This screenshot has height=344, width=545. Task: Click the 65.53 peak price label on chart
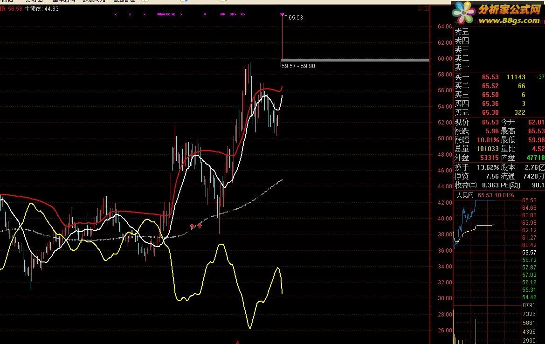click(296, 17)
